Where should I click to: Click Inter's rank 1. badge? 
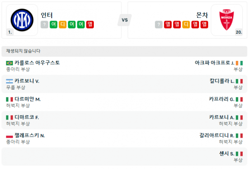(x=10, y=32)
